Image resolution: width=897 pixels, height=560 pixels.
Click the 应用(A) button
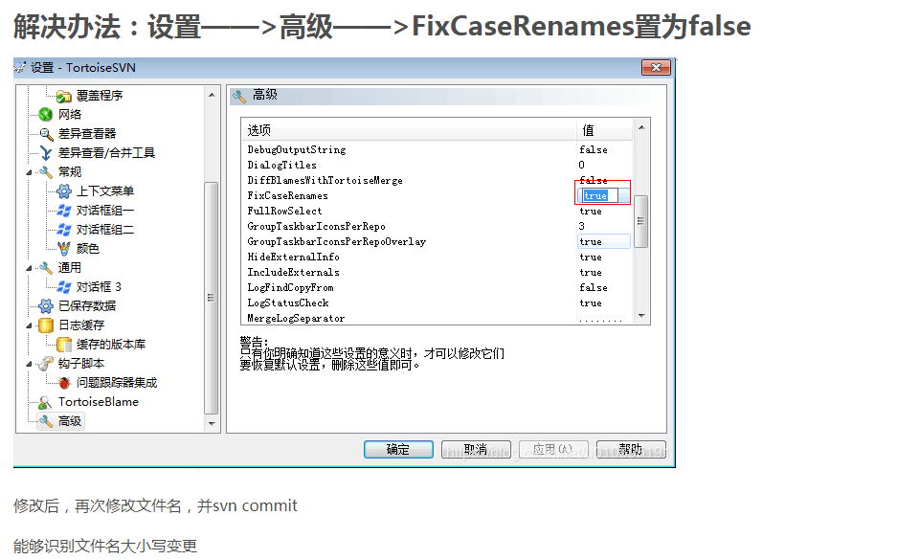point(553,450)
